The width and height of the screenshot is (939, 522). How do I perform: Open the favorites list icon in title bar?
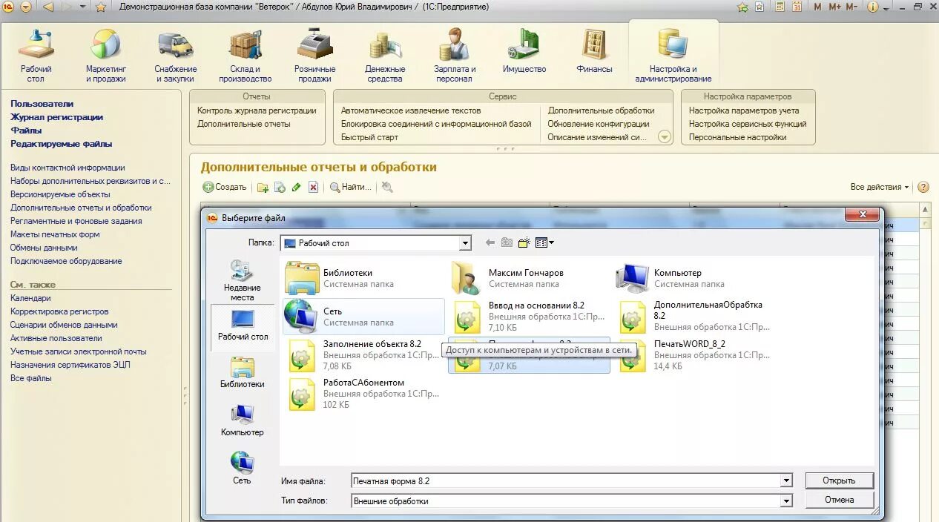(760, 7)
